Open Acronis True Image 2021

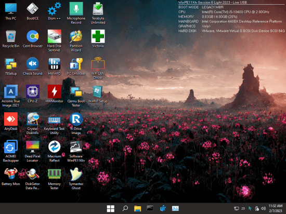[11, 96]
